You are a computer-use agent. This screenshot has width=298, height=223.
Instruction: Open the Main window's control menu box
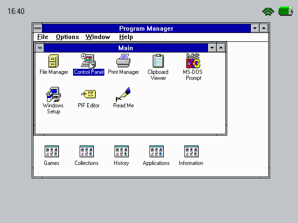tap(40, 48)
